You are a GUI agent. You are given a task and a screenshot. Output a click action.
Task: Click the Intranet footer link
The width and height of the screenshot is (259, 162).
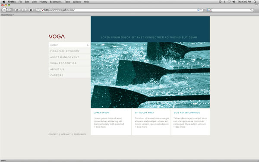(66, 134)
